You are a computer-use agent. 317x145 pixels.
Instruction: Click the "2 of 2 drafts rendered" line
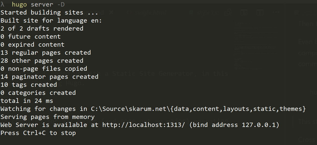coord(42,29)
